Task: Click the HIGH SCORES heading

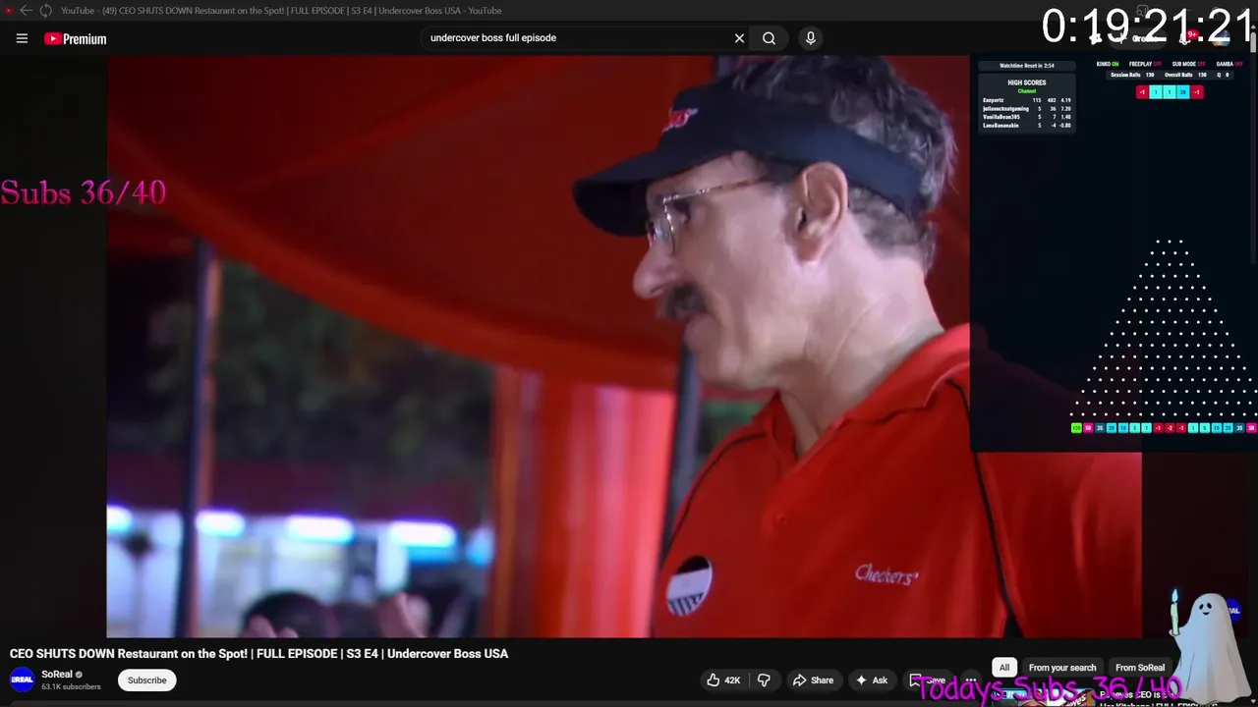Action: [1026, 82]
